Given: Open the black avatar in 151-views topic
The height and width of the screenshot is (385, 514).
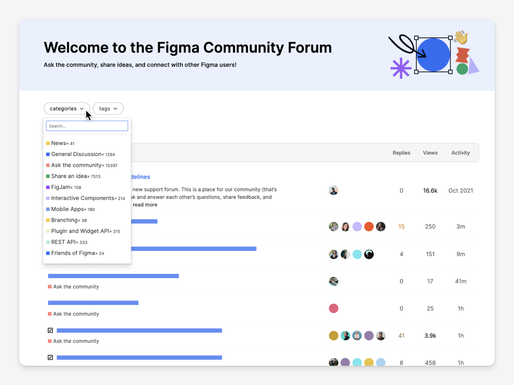Looking at the screenshot, I should coord(369,254).
